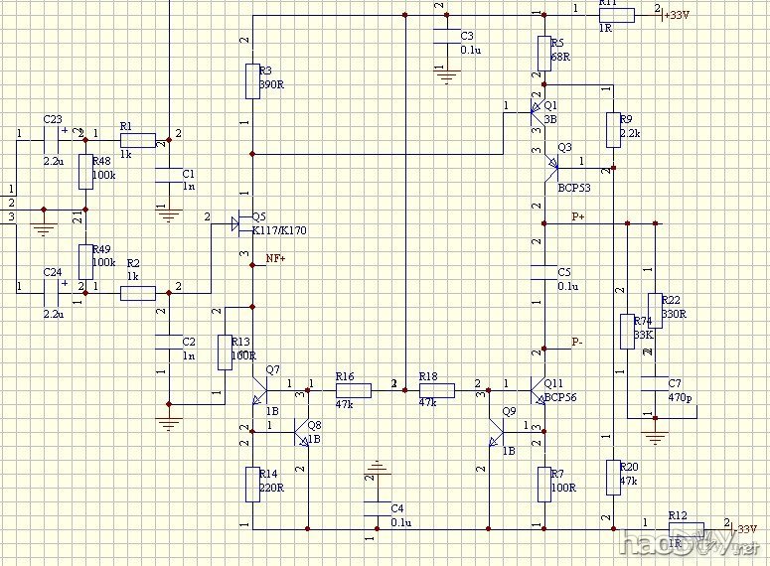Click the +33V power port label

677,15
